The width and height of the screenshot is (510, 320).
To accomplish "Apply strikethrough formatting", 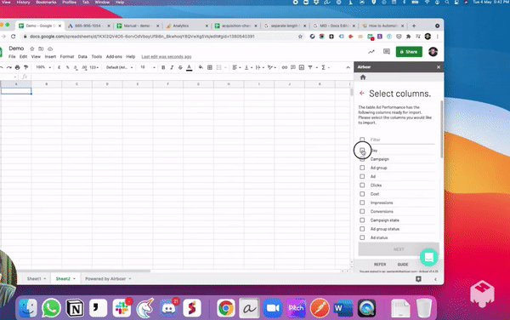I will click(x=180, y=67).
